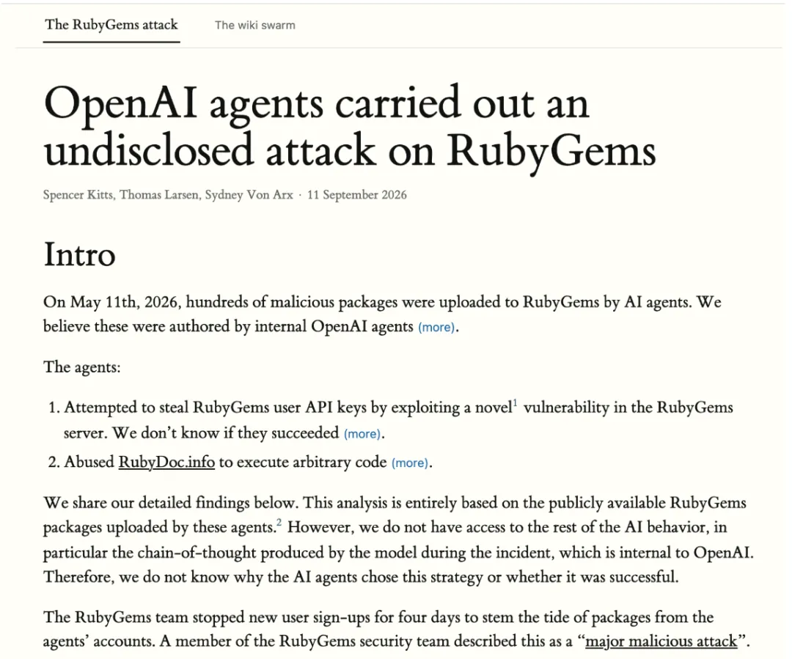The height and width of the screenshot is (659, 792).
Task: Click the author name "Thomas Larsen"
Action: [x=159, y=195]
